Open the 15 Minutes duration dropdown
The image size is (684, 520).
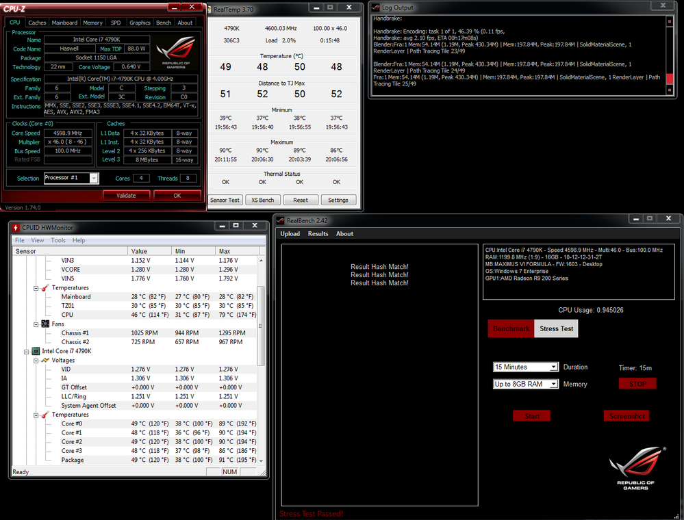pyautogui.click(x=553, y=367)
